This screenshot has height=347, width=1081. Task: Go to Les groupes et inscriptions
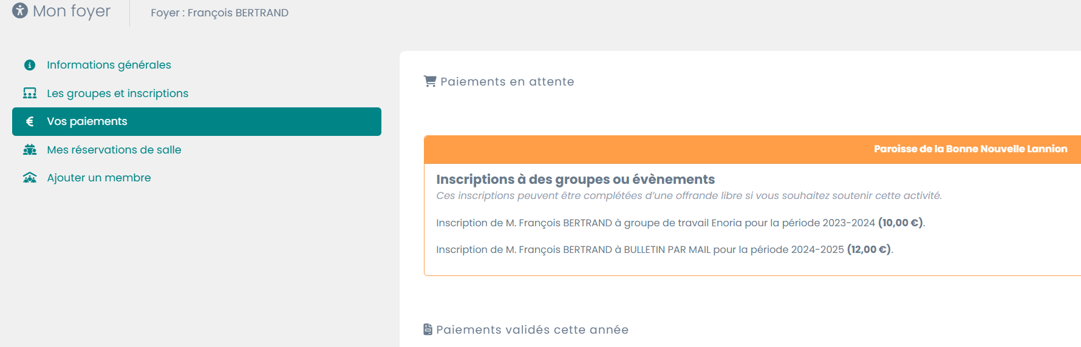point(117,93)
